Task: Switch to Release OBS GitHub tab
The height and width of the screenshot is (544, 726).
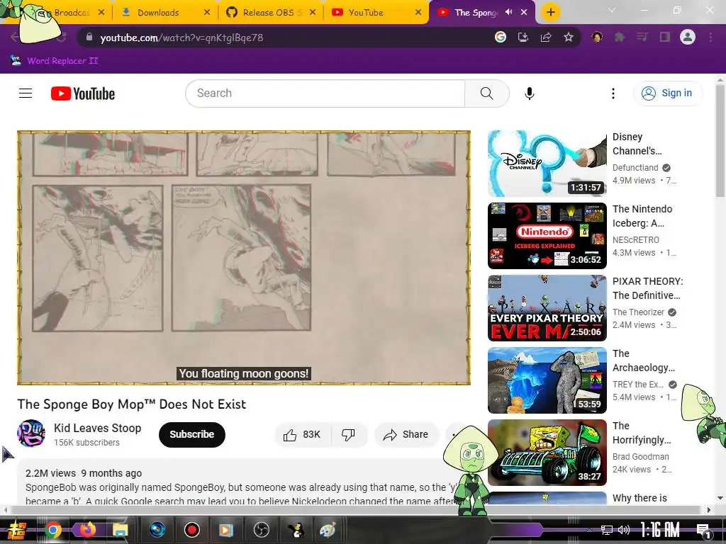Action: tap(271, 13)
